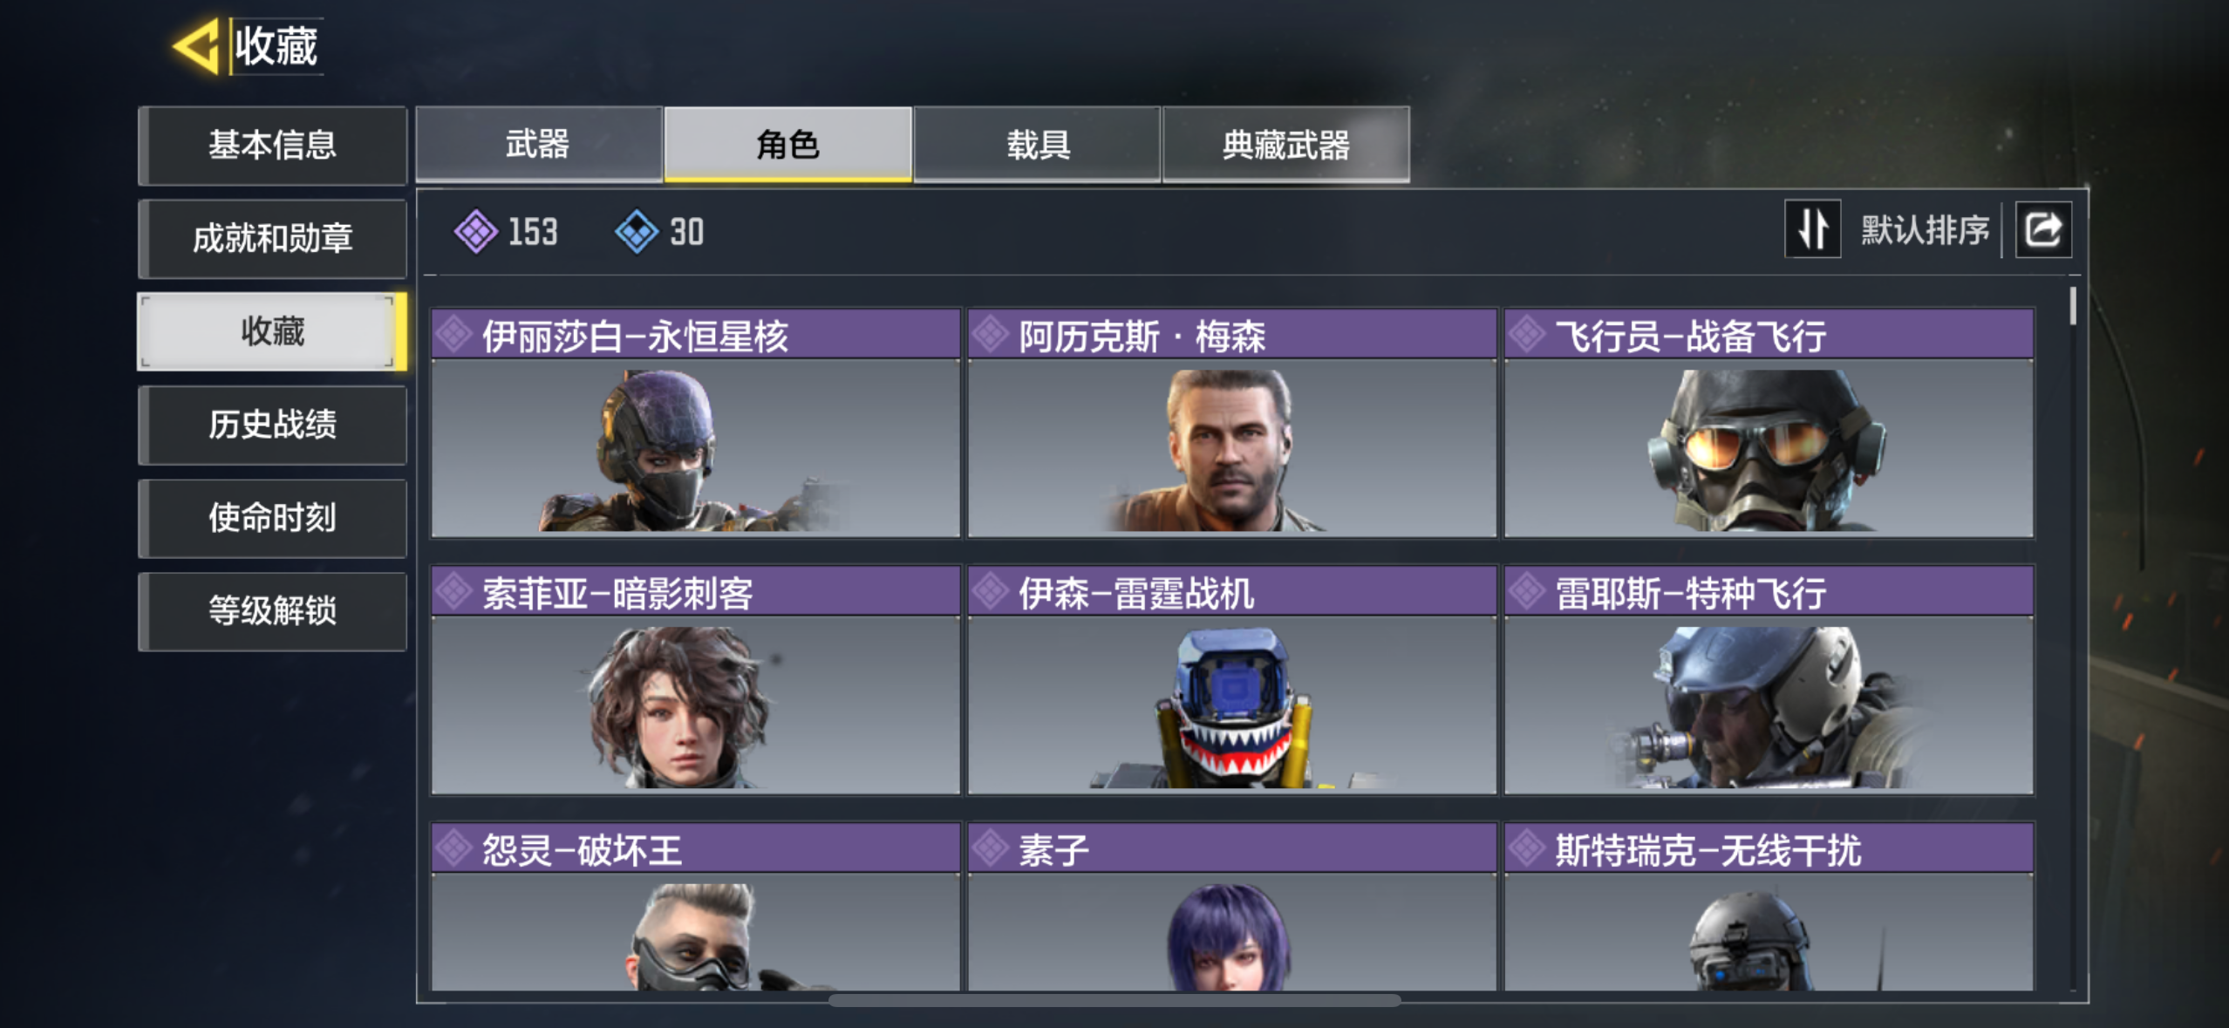Viewport: 2229px width, 1028px height.
Task: Click rarity icon on 素子 card header
Action: [991, 848]
